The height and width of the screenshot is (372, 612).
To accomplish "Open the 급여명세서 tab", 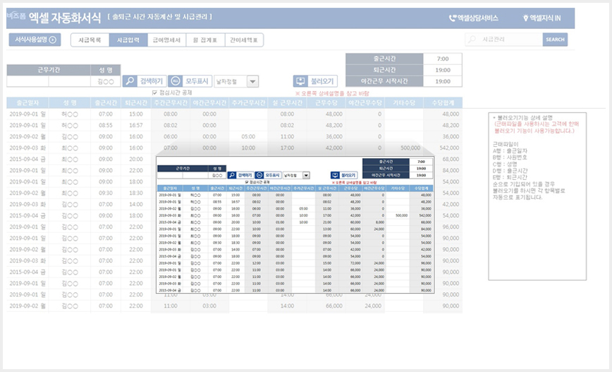I will pos(166,40).
